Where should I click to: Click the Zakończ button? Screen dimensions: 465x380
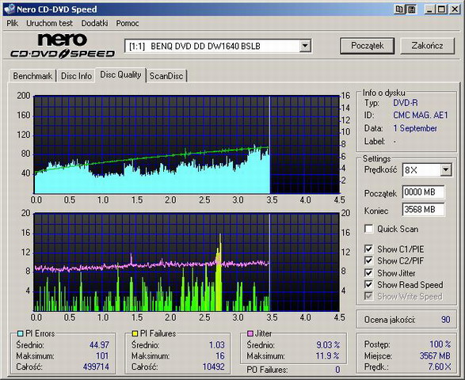[427, 46]
